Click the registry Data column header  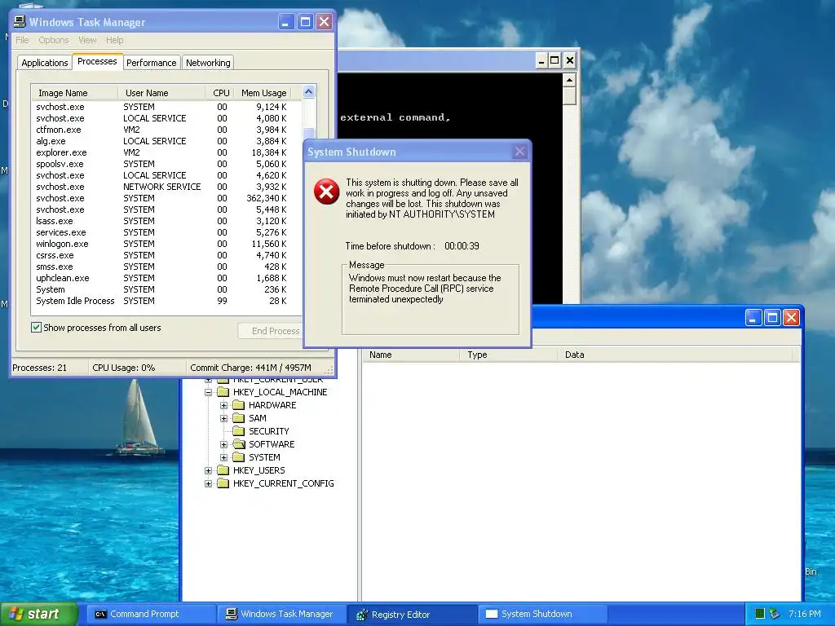click(675, 355)
